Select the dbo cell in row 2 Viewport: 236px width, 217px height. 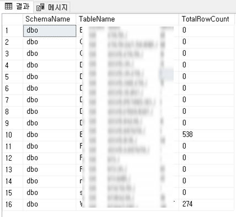click(x=50, y=43)
